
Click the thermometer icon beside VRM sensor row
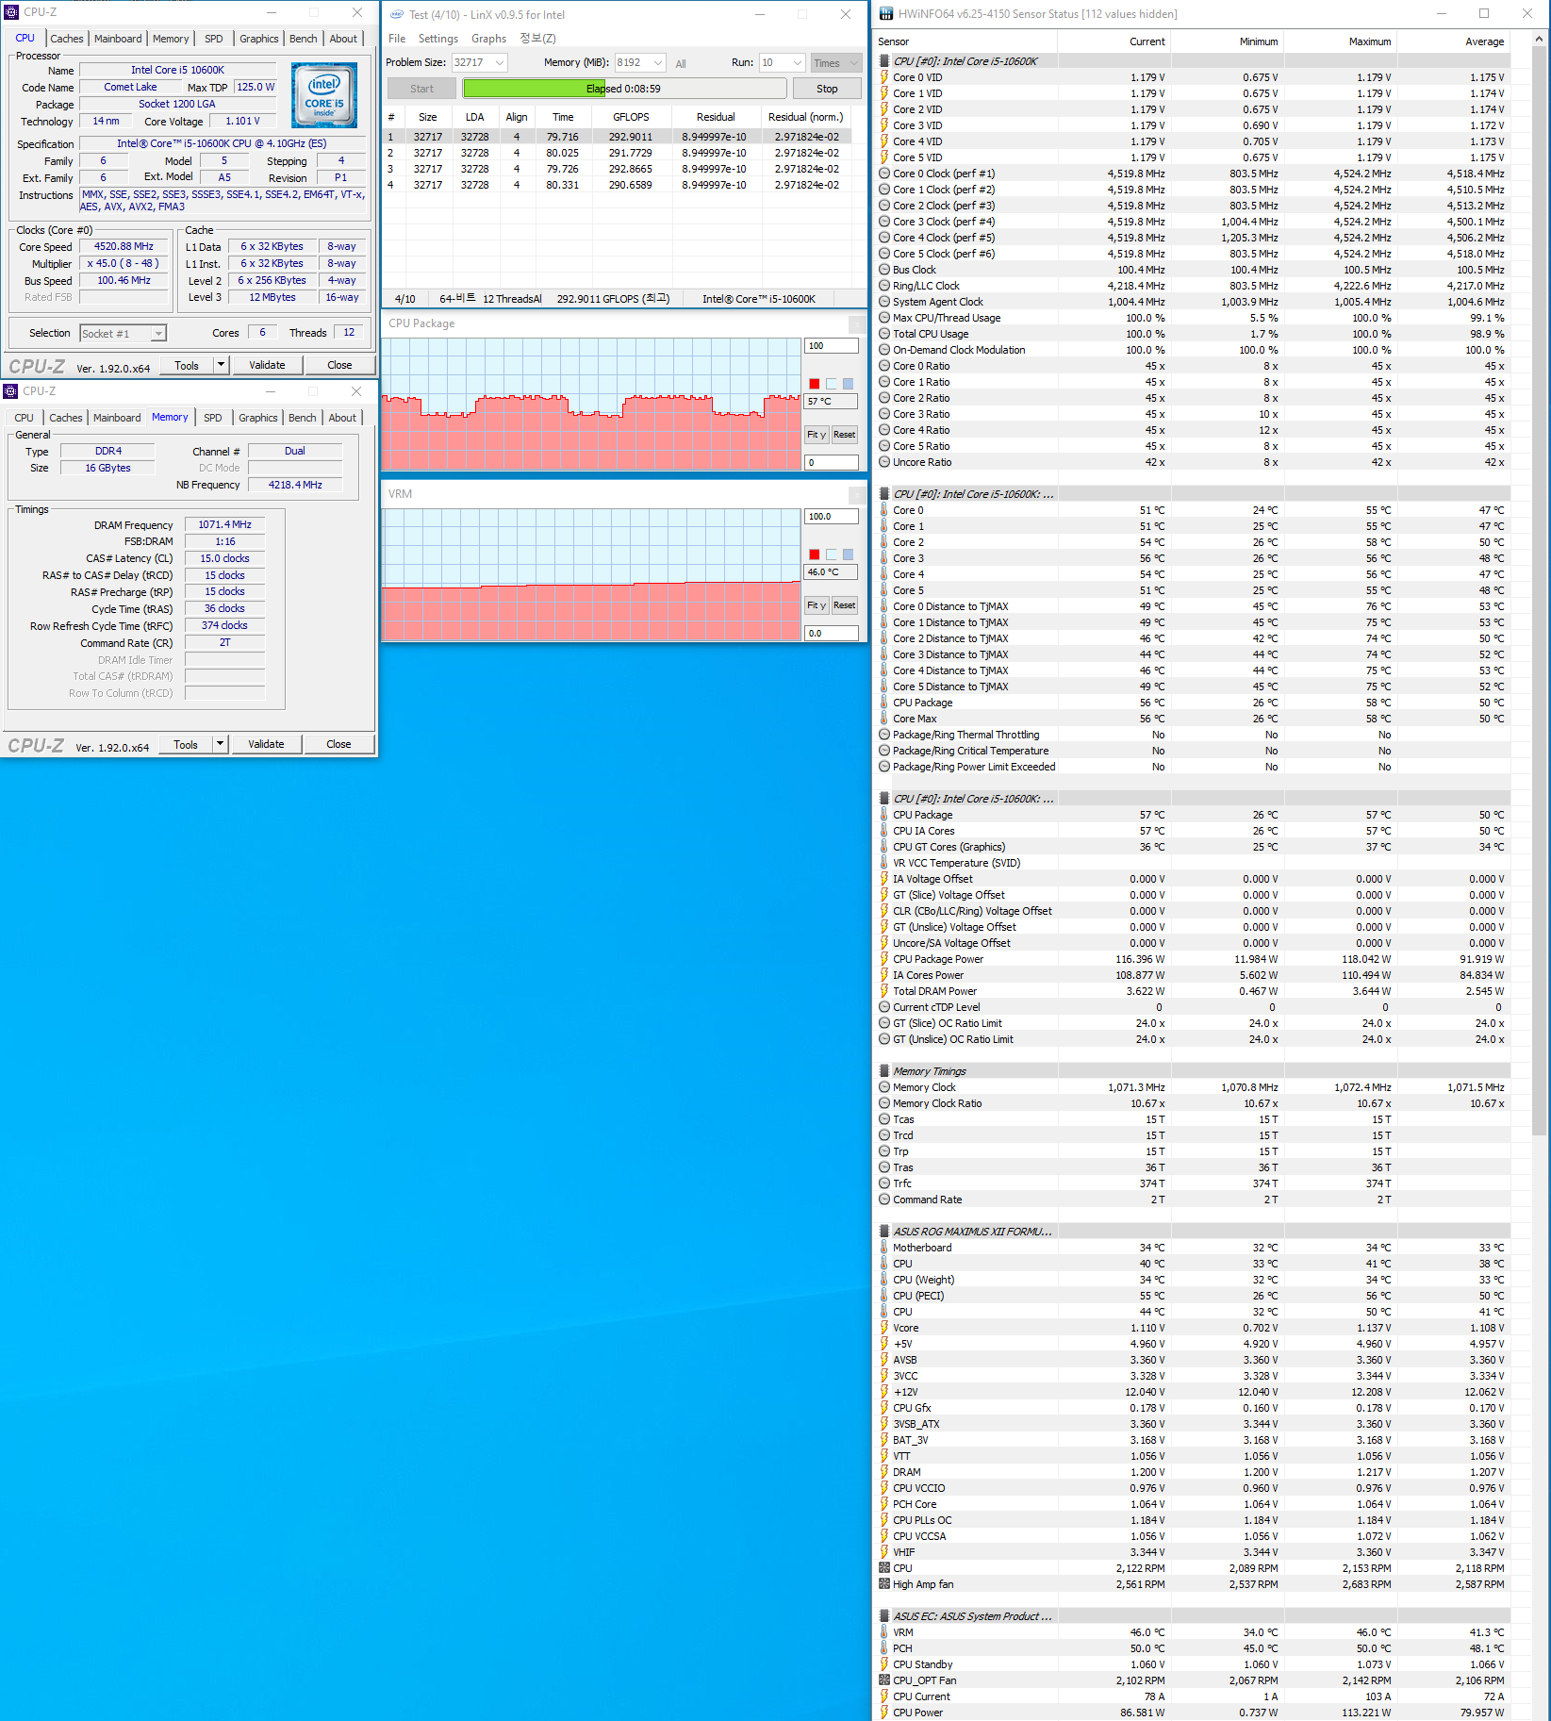pyautogui.click(x=884, y=1632)
